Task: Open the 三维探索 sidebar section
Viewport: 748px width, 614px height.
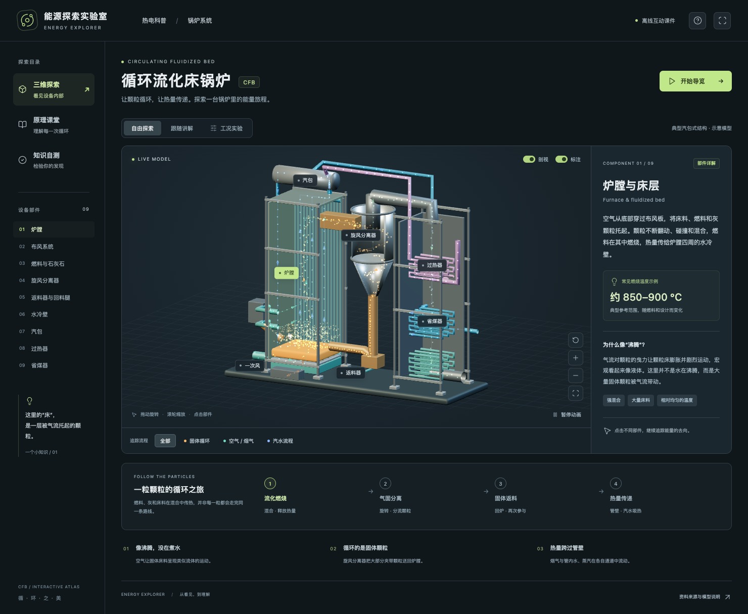Action: click(x=54, y=89)
